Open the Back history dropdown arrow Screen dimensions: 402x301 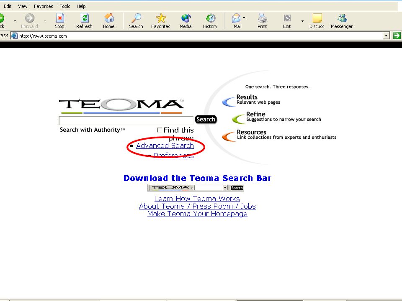coord(15,21)
